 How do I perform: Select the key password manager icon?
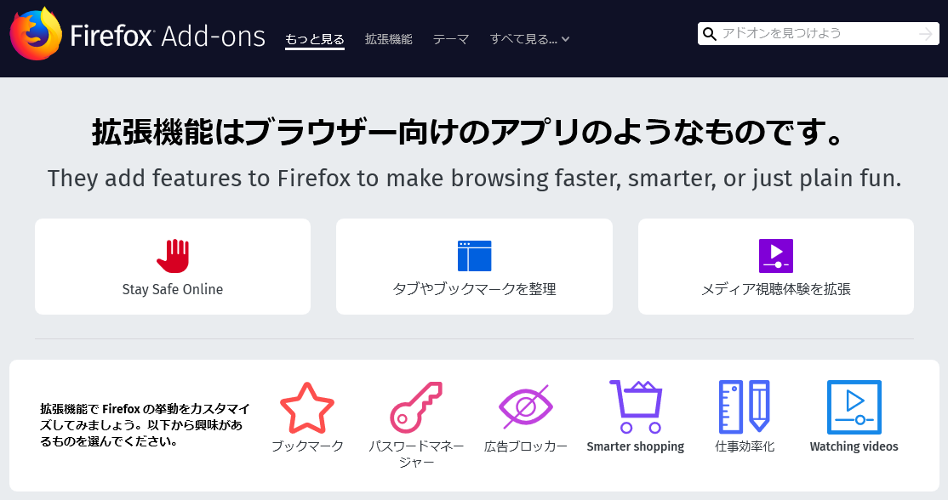(416, 407)
